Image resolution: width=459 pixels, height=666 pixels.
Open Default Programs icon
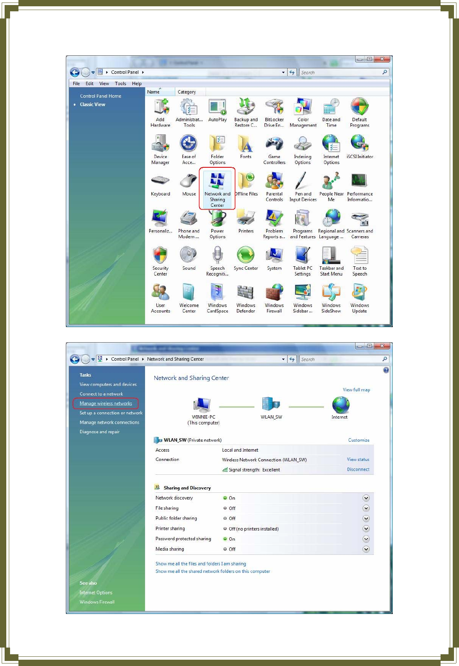(360, 113)
